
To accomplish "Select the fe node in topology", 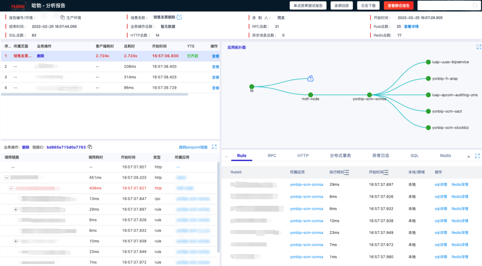I will [x=252, y=86].
